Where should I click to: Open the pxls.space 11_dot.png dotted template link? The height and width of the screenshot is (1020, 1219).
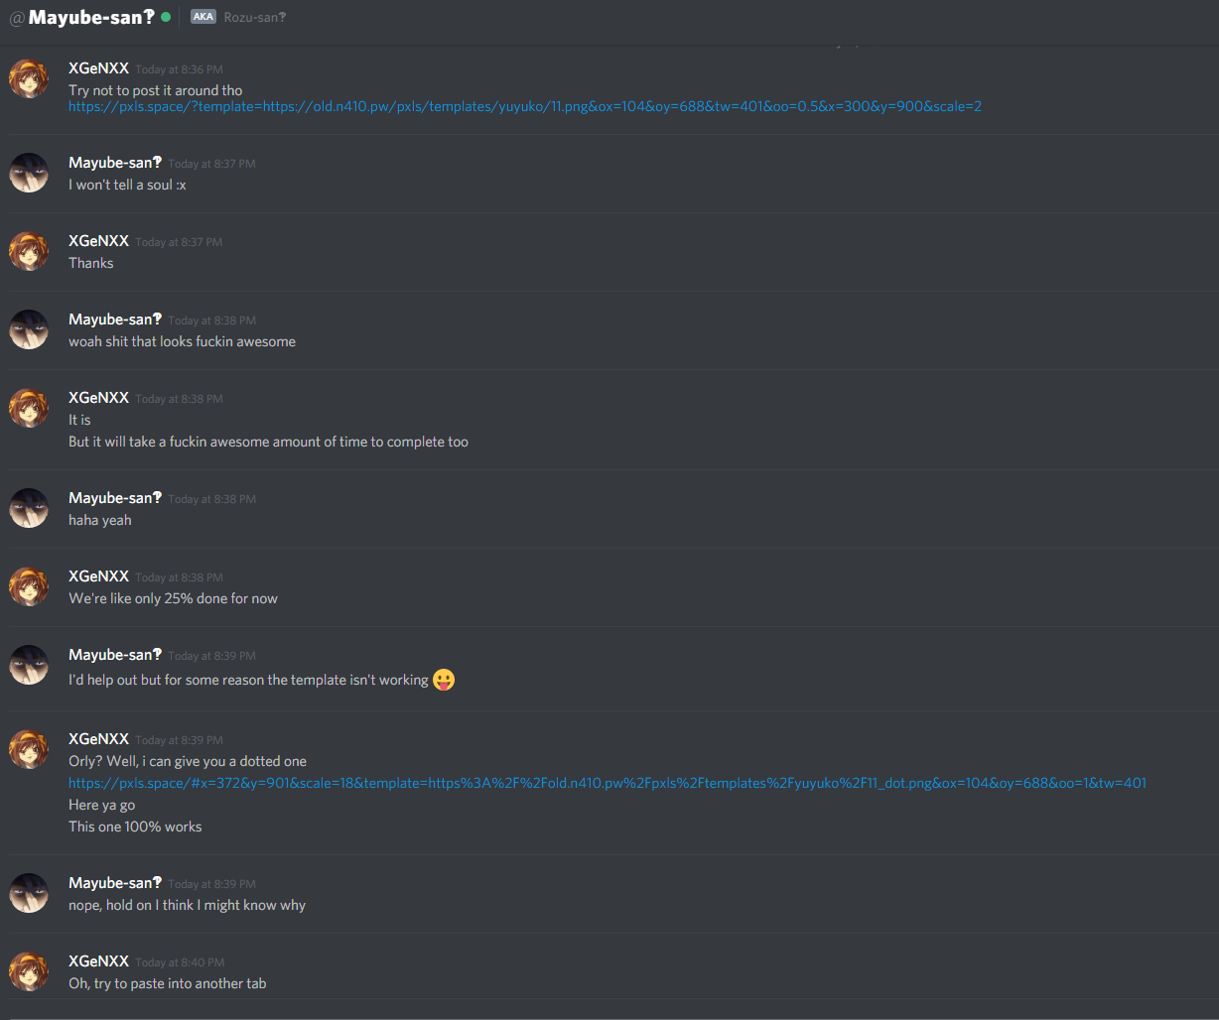click(x=608, y=783)
